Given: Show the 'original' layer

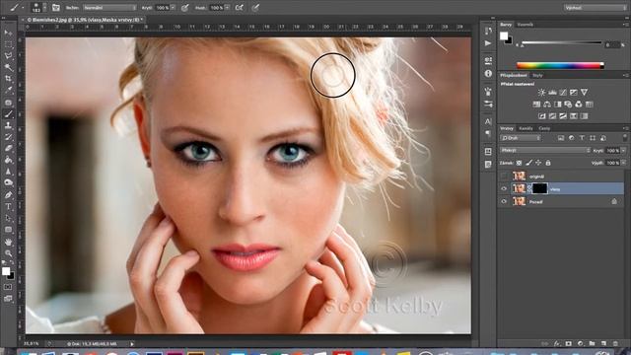Looking at the screenshot, I should (x=504, y=177).
